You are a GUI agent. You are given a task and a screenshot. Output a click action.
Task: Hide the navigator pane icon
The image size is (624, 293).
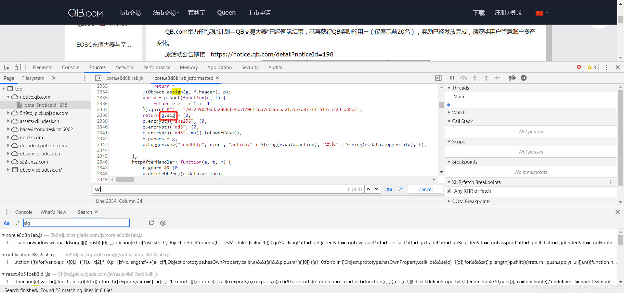coord(98,78)
